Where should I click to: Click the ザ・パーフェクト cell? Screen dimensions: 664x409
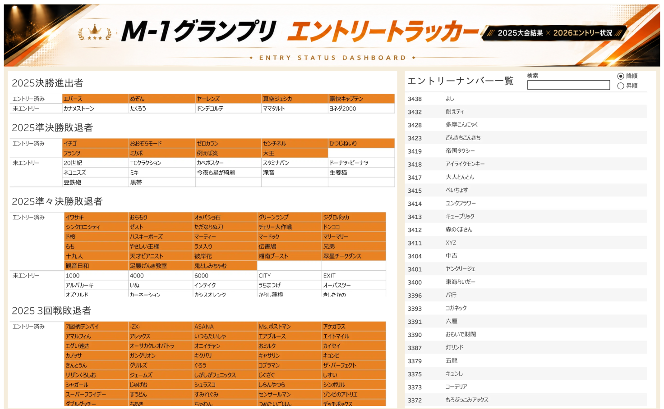point(354,365)
